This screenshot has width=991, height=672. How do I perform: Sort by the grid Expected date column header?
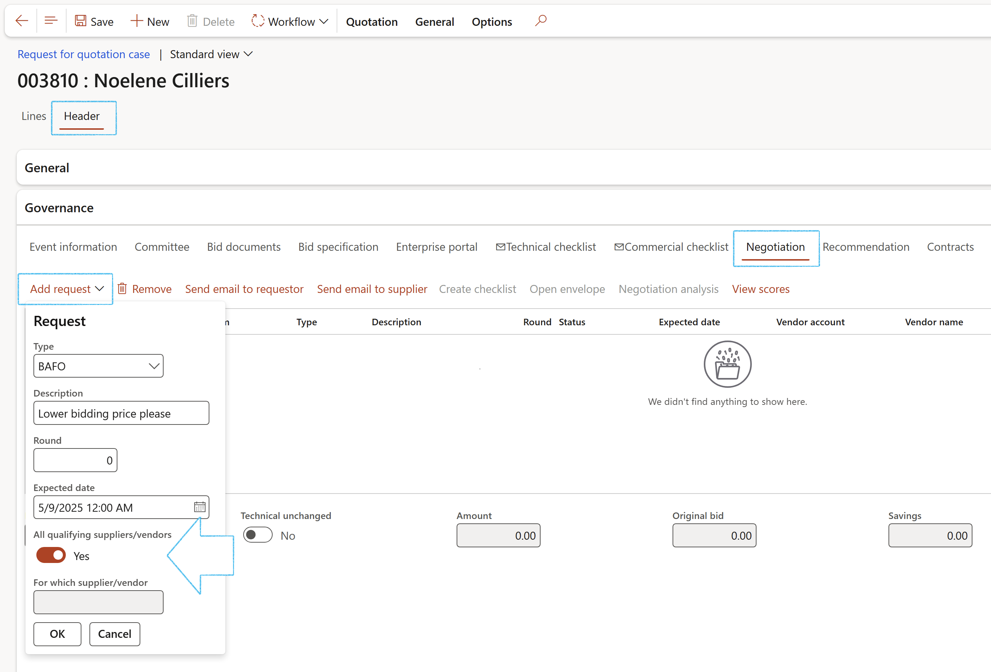click(x=689, y=322)
